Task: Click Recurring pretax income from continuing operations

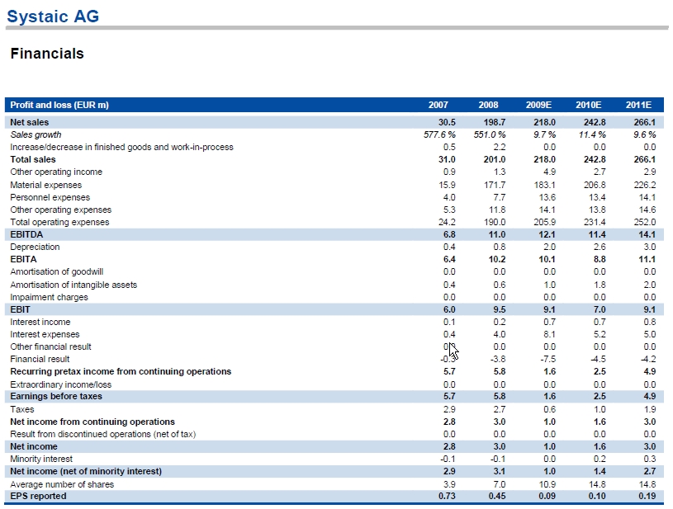Action: (x=121, y=371)
